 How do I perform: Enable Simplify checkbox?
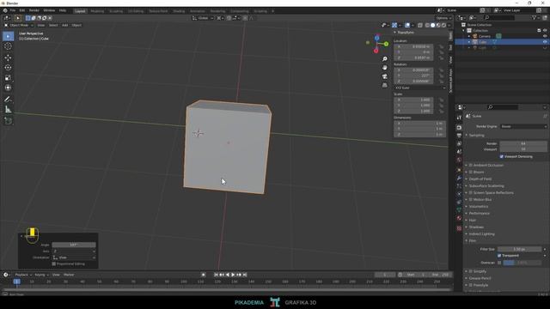(471, 271)
